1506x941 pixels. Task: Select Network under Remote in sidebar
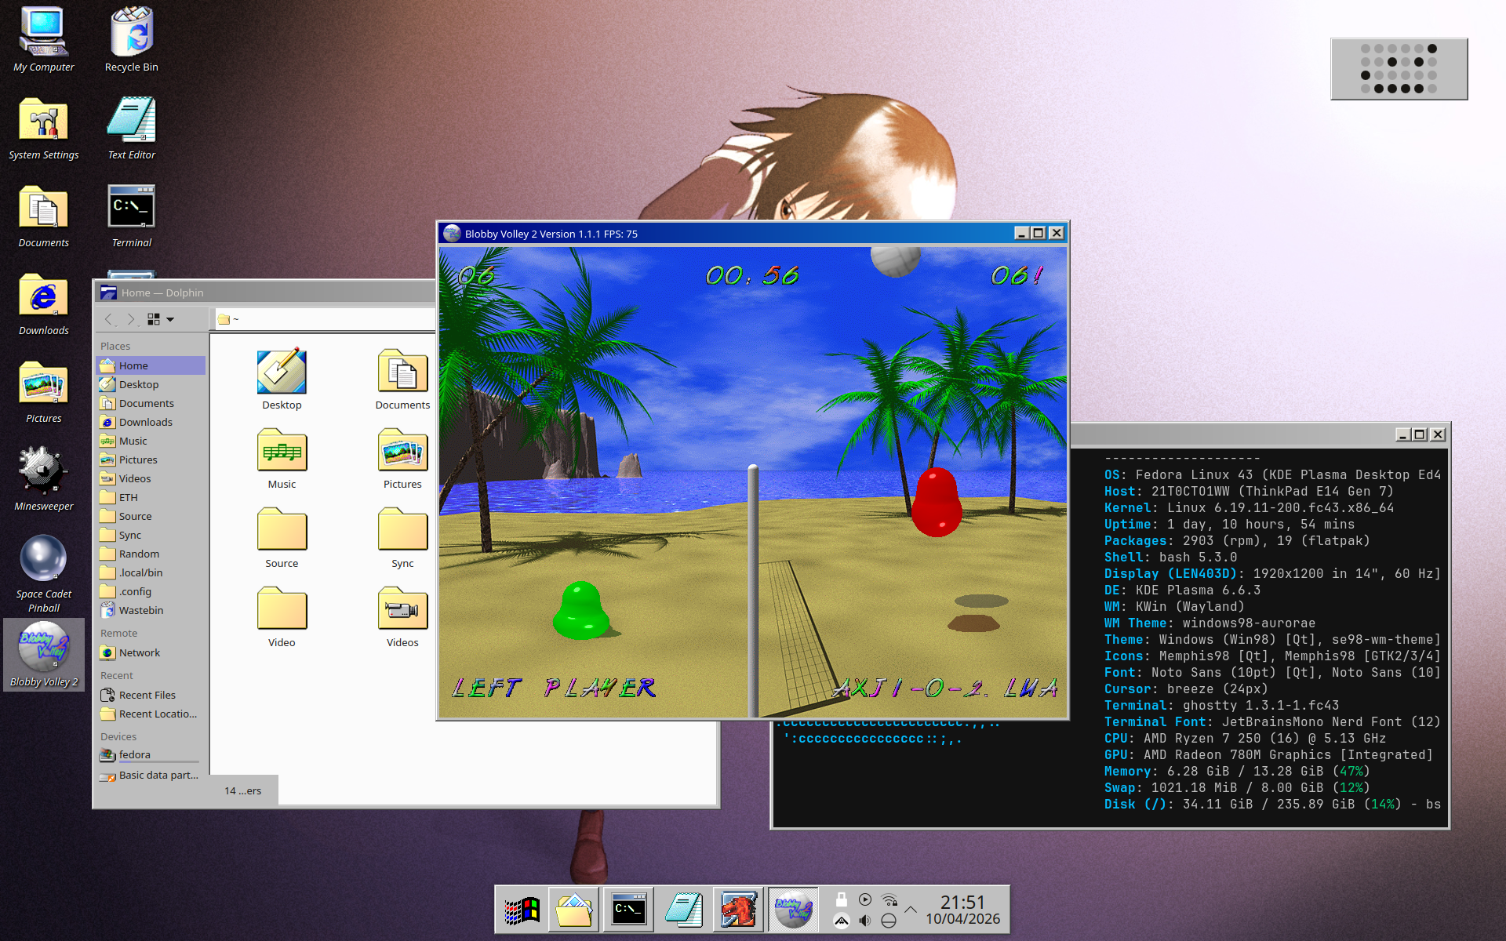click(139, 652)
